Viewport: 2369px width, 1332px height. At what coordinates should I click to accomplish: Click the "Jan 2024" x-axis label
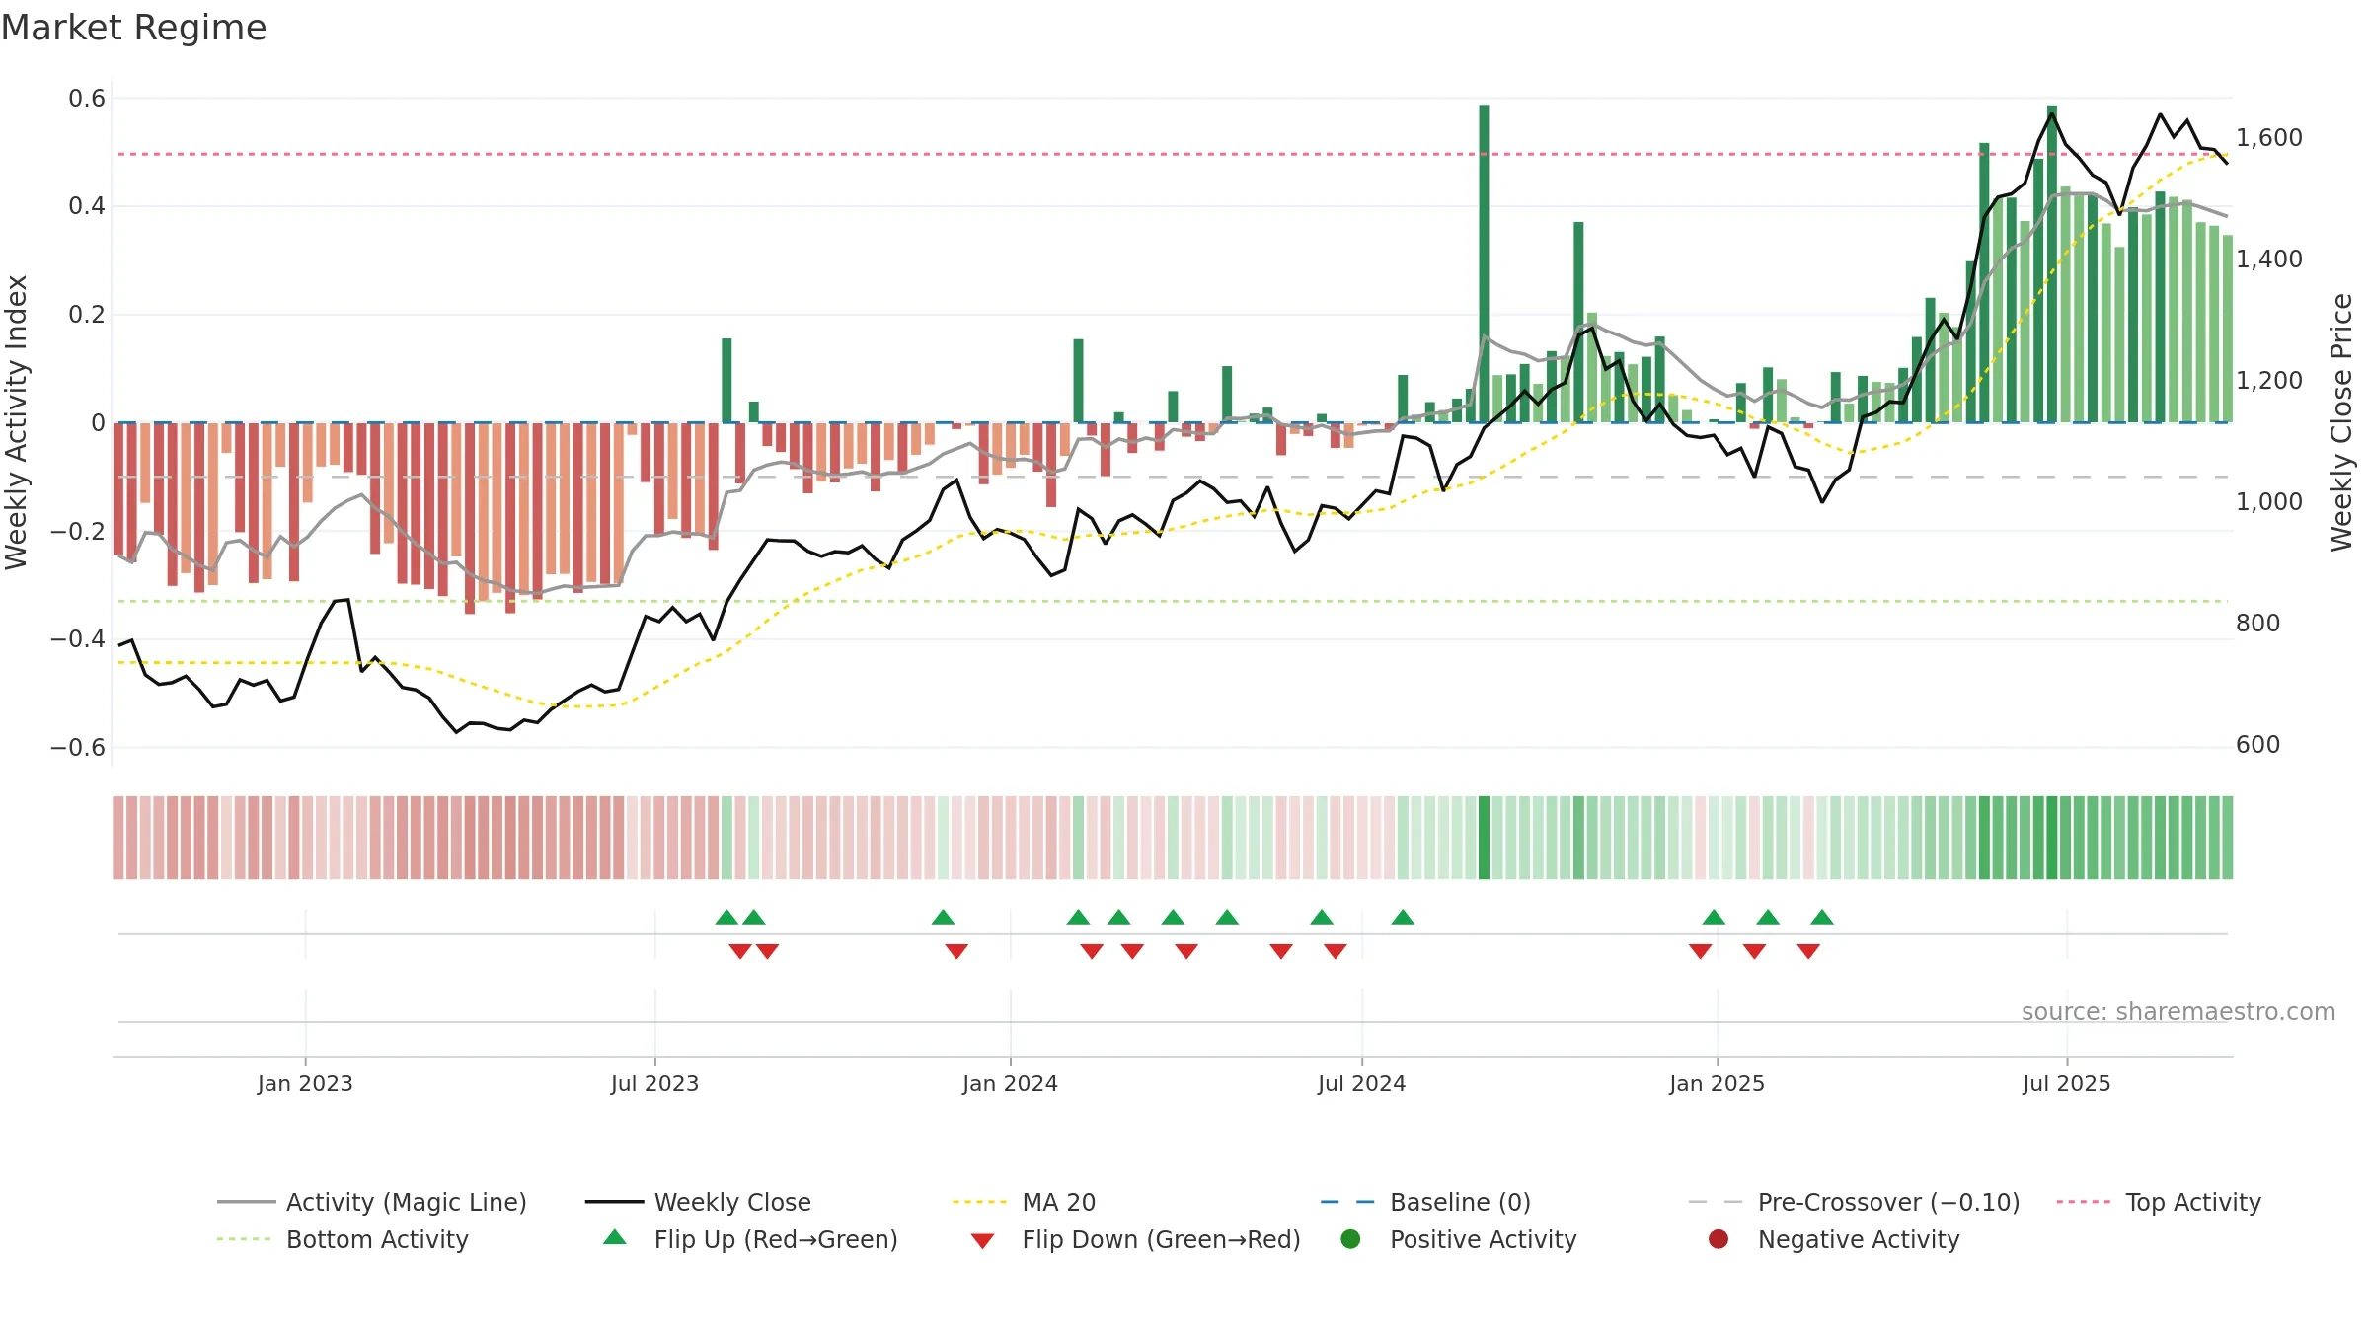tap(1010, 1084)
